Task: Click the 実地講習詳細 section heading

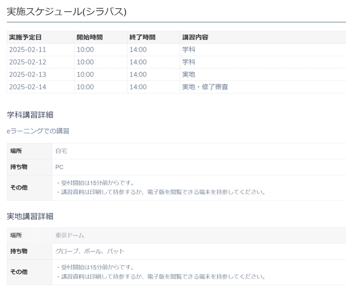Action: [x=30, y=217]
